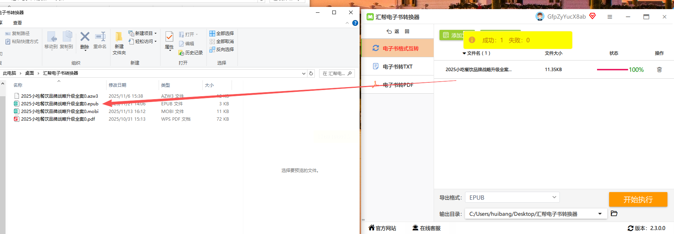Select the .azw3 file in the list
The height and width of the screenshot is (234, 674).
[59, 96]
